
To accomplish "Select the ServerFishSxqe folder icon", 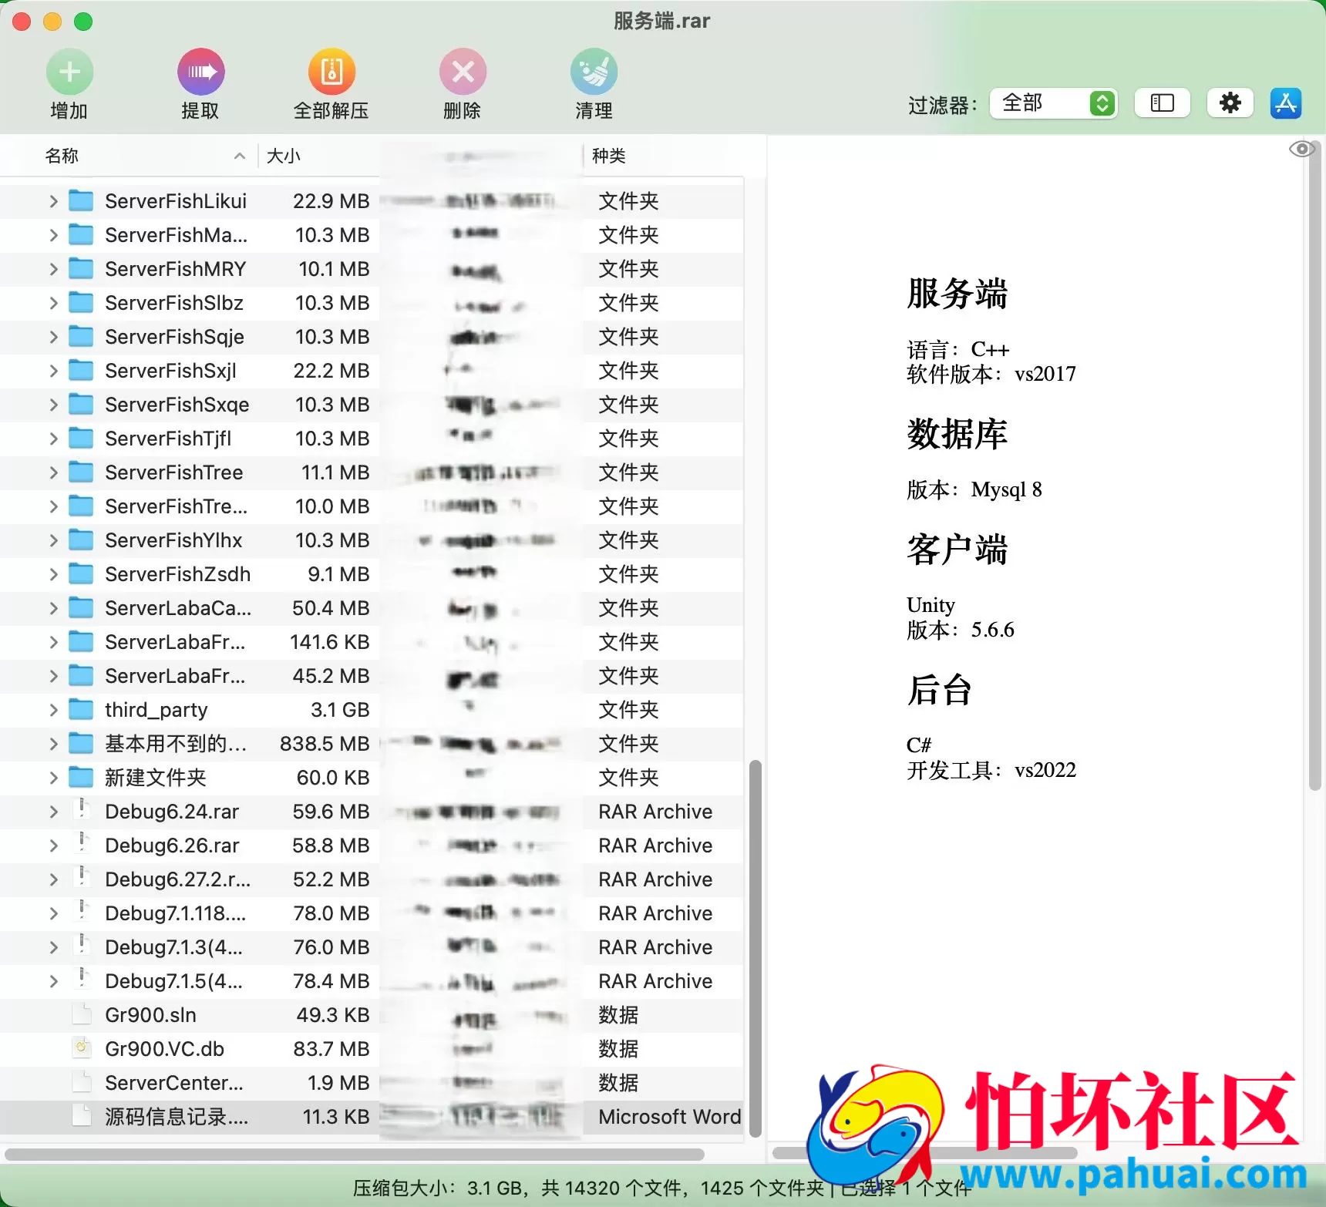I will (81, 405).
